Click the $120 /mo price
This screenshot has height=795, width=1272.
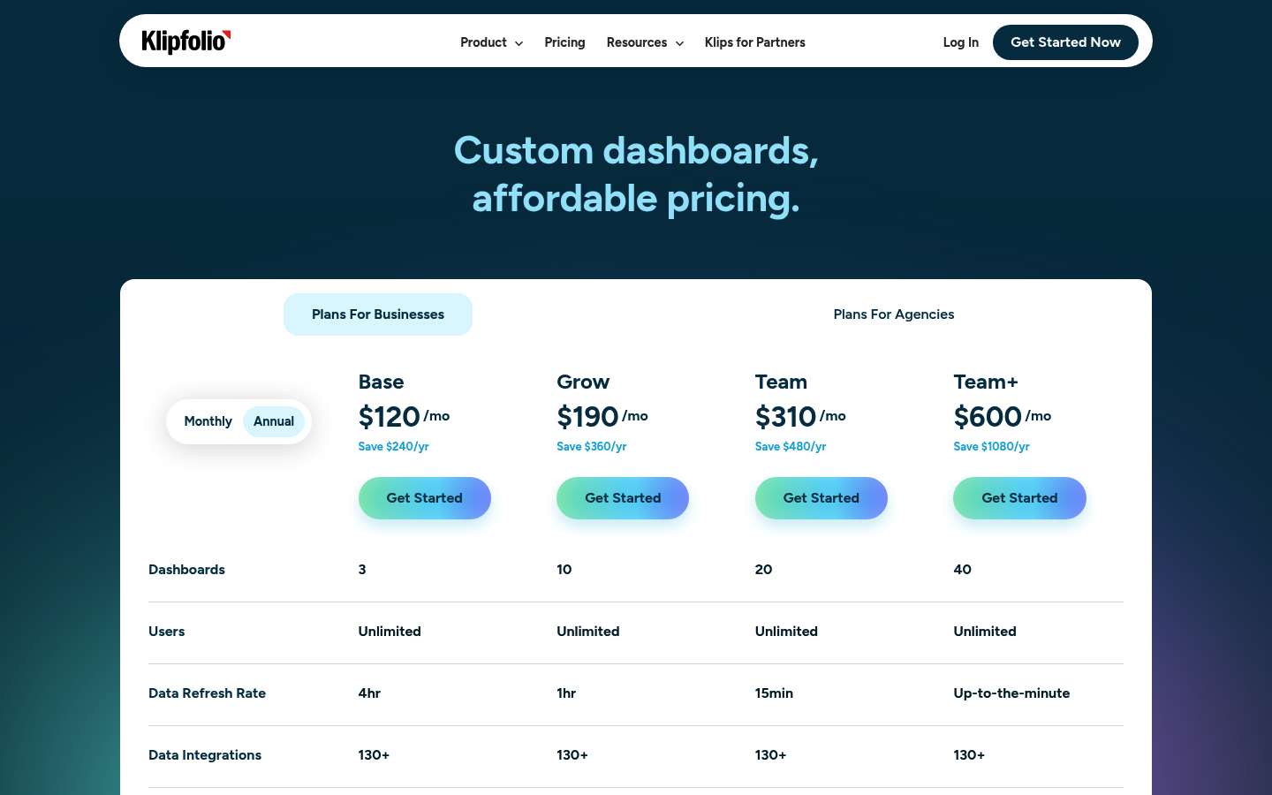404,417
